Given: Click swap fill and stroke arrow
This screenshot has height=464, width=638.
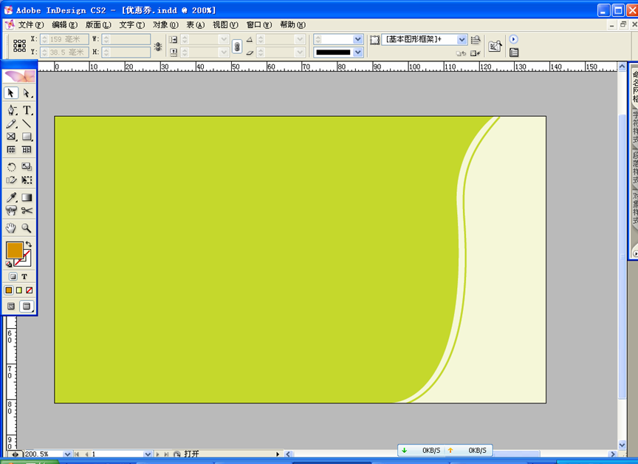Looking at the screenshot, I should [28, 245].
